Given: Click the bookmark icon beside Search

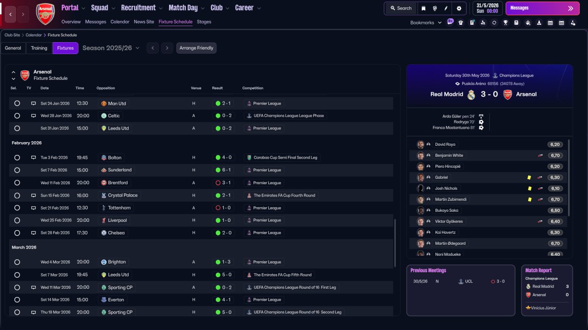Looking at the screenshot, I should pyautogui.click(x=424, y=8).
